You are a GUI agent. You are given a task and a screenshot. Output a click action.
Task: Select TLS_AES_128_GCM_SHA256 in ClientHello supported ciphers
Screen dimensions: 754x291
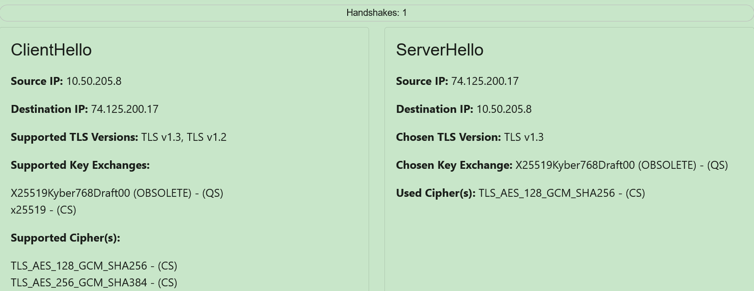(x=94, y=266)
